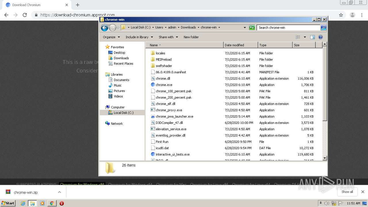
Task: Open the Chrome profile avatar icon
Action: 352,15
